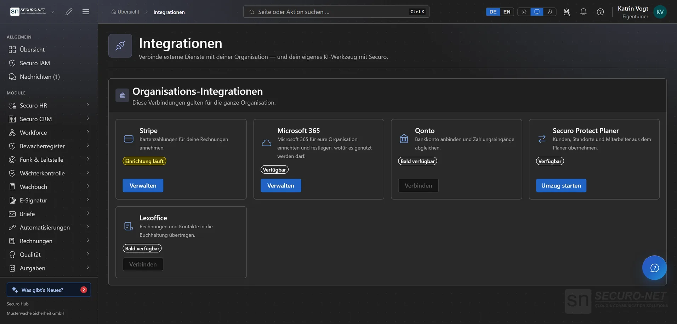Open Automatisierungen in the sidebar
The height and width of the screenshot is (324, 677).
(x=49, y=228)
